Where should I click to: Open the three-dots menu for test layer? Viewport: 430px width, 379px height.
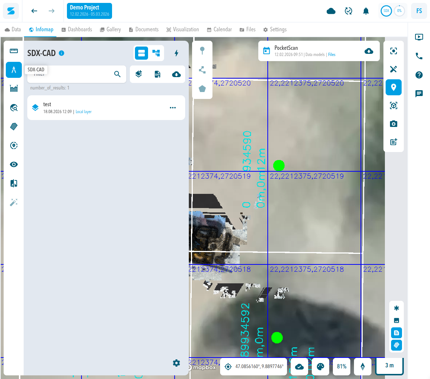point(173,108)
